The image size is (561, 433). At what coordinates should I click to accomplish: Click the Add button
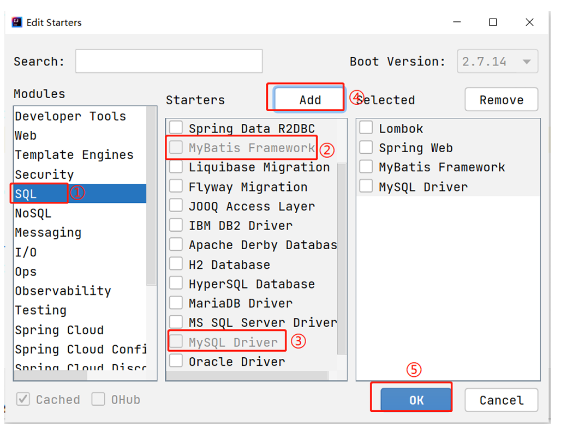point(310,100)
